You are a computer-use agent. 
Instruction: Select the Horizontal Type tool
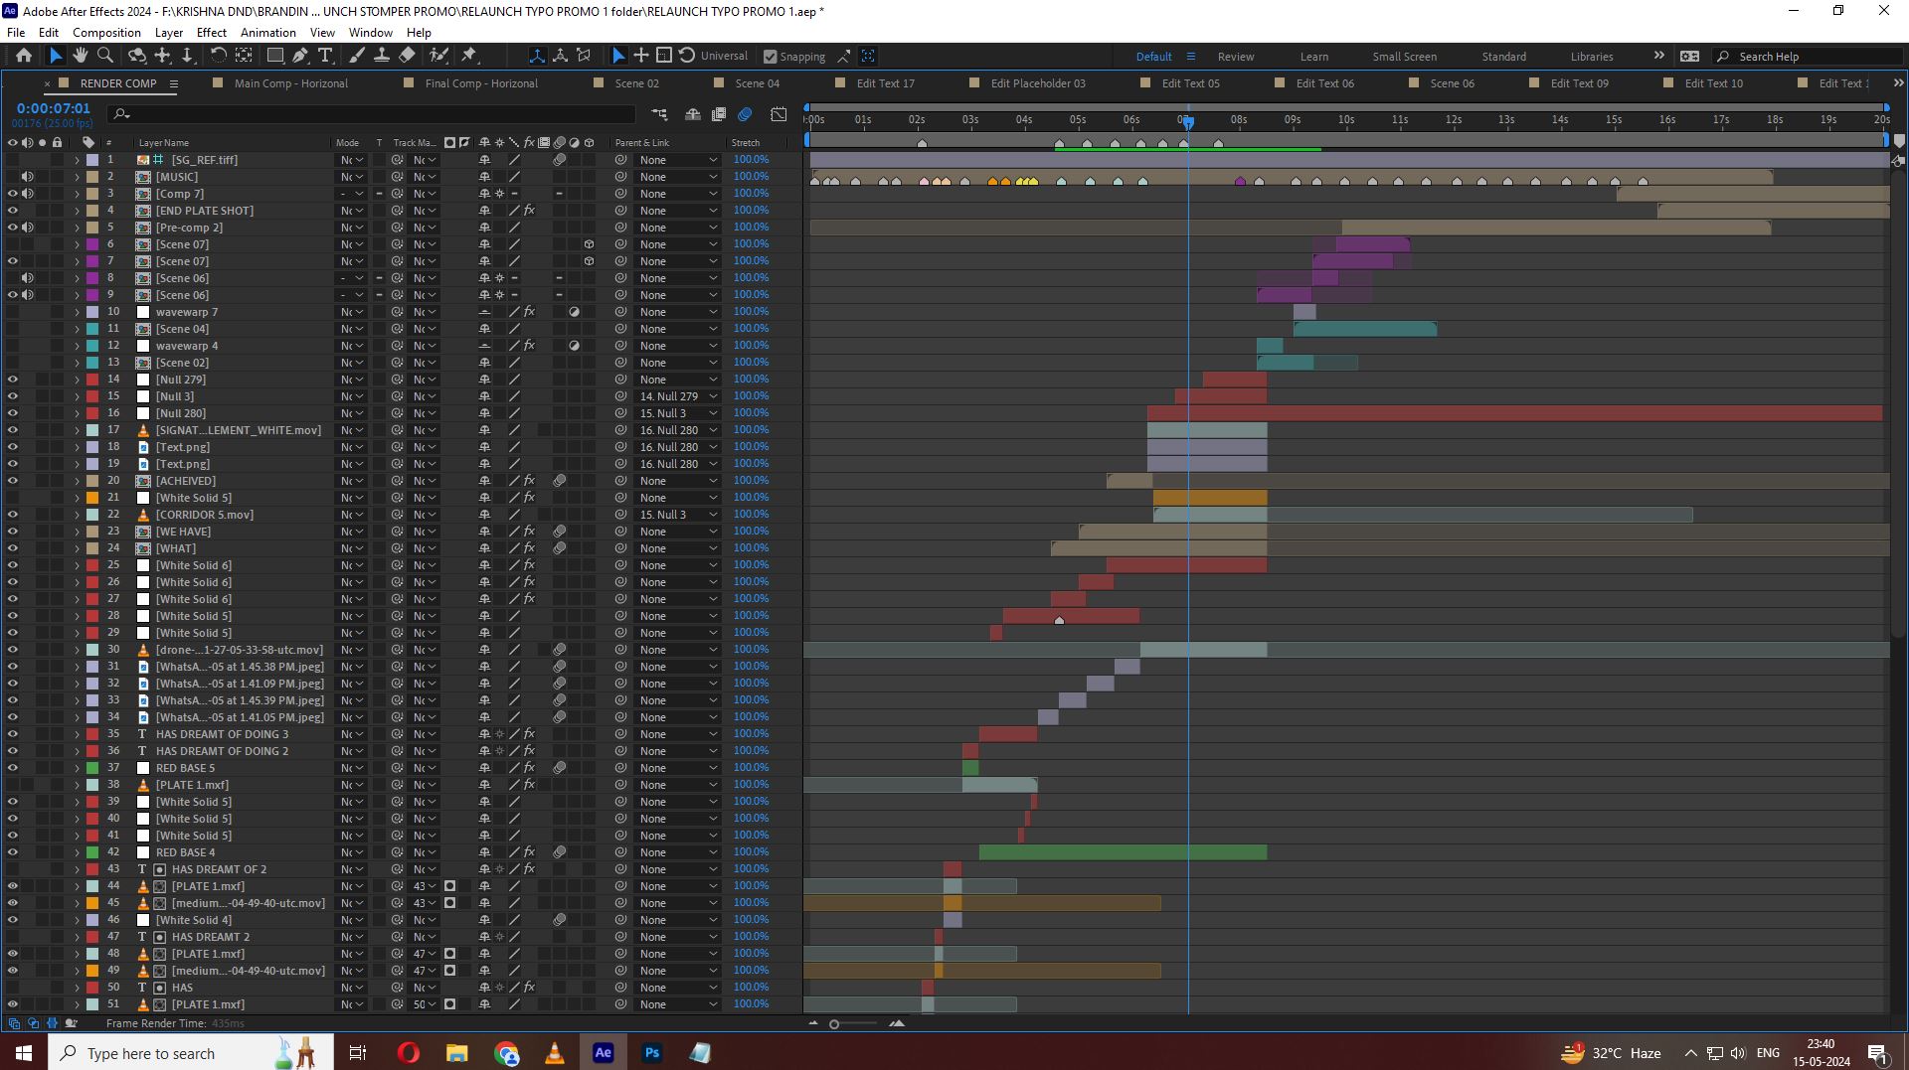point(325,56)
